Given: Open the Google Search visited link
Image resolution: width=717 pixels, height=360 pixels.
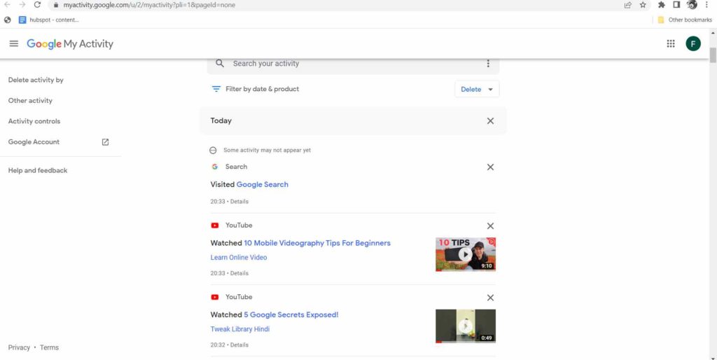Looking at the screenshot, I should coord(262,184).
